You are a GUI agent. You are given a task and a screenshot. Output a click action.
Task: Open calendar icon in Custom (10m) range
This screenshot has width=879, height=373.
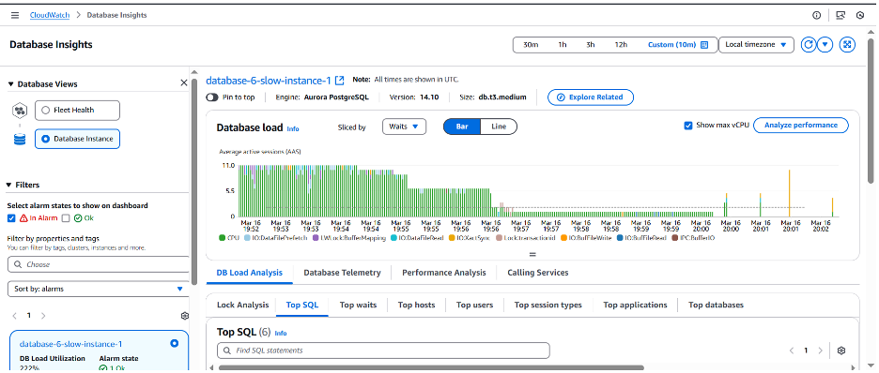click(704, 45)
